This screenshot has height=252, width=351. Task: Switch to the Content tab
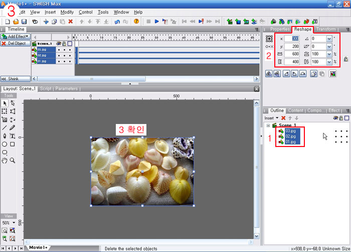pyautogui.click(x=295, y=110)
